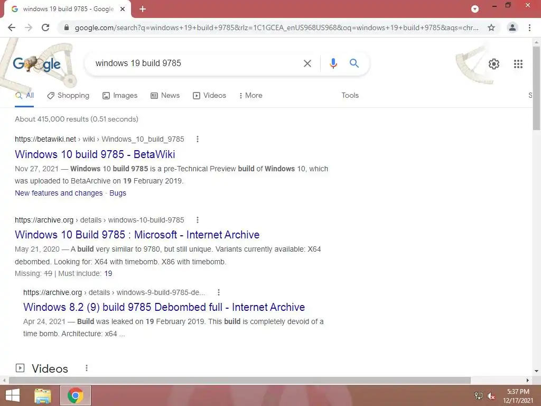Viewport: 541px width, 406px height.
Task: Open Google search settings gear
Action: tap(494, 64)
